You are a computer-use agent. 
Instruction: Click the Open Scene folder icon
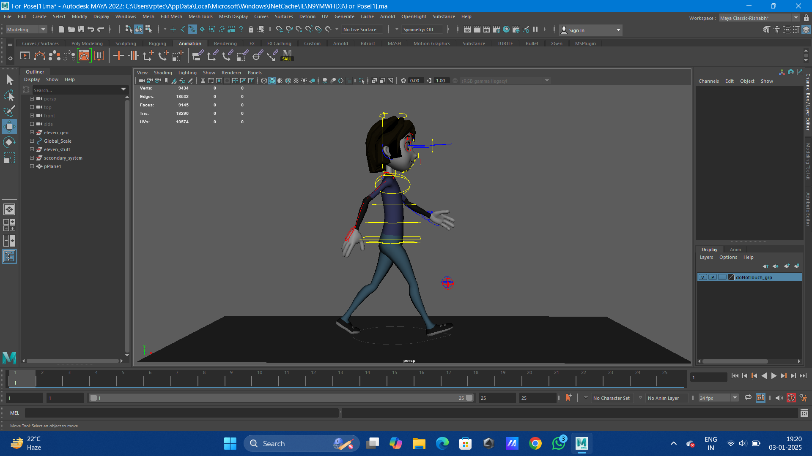click(71, 29)
